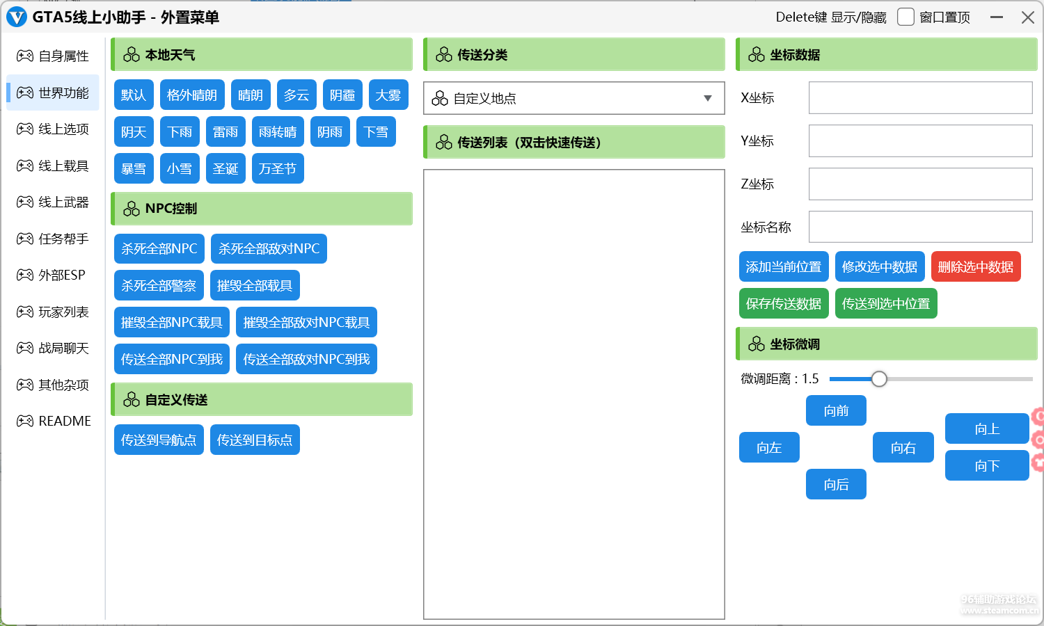Click the gamepad icon beside 自身属性
Screen dimensions: 1044x626
[x=25, y=56]
